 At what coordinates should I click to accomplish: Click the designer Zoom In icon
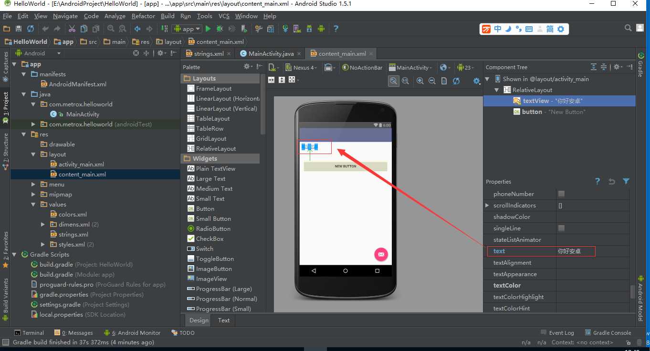(420, 81)
